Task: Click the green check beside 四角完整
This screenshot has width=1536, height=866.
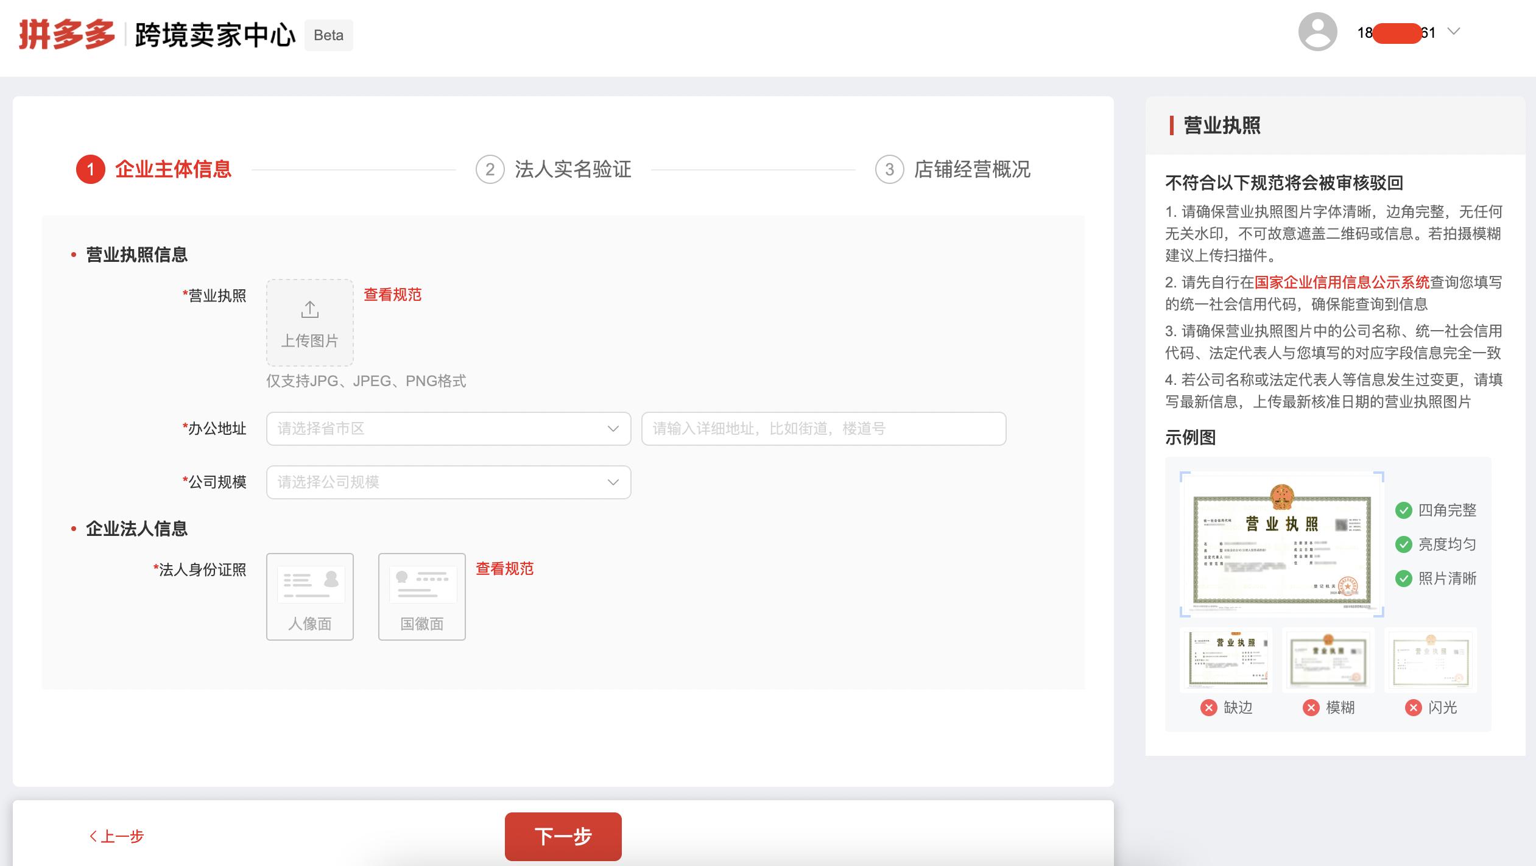Action: click(1404, 511)
